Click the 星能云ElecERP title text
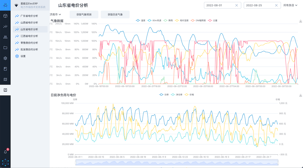Screen dimensions: 303x168 [x=29, y=3]
